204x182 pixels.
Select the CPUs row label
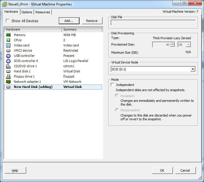(x=18, y=40)
